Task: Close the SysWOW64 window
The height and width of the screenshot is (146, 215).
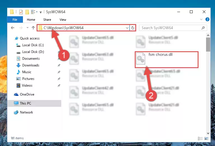Action: click(204, 12)
